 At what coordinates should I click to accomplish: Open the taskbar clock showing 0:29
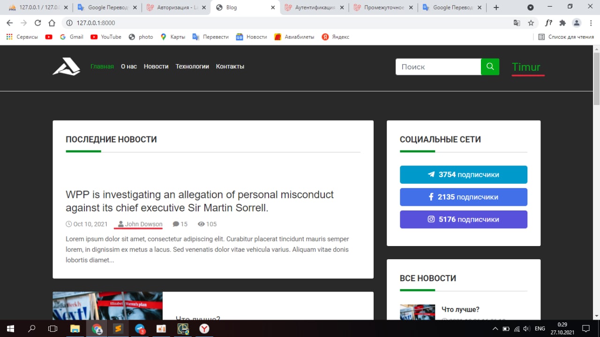(x=562, y=329)
